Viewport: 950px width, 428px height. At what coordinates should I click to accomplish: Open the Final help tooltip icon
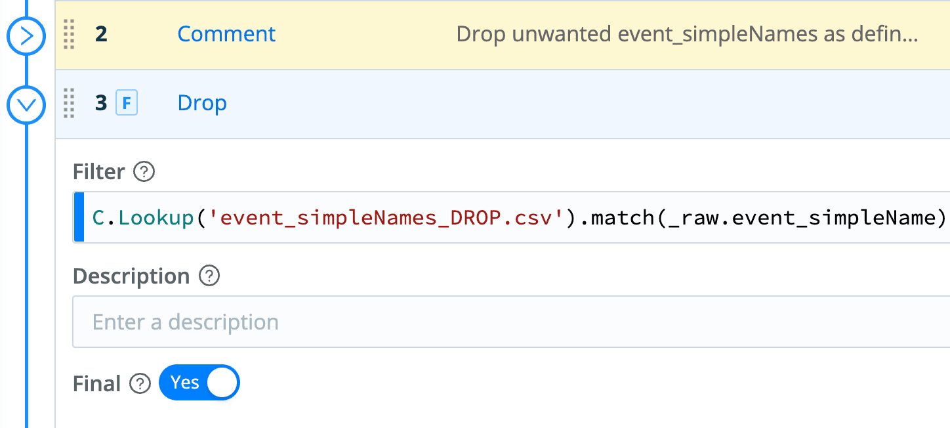[140, 383]
